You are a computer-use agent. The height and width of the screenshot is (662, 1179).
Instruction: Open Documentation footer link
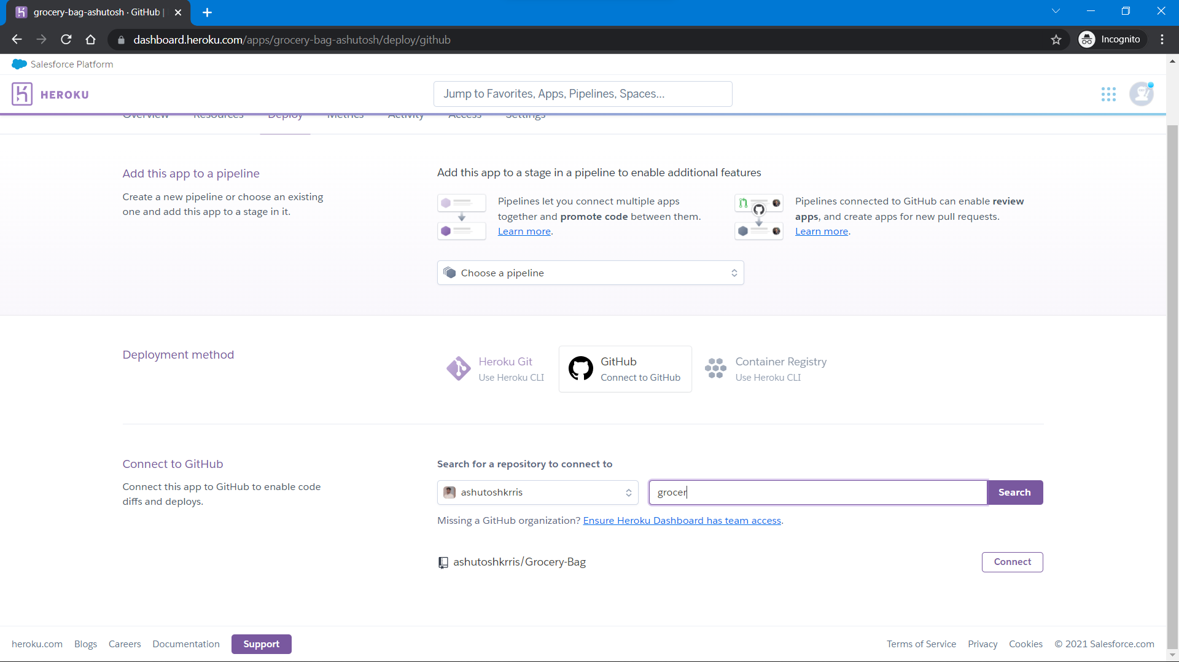tap(186, 644)
